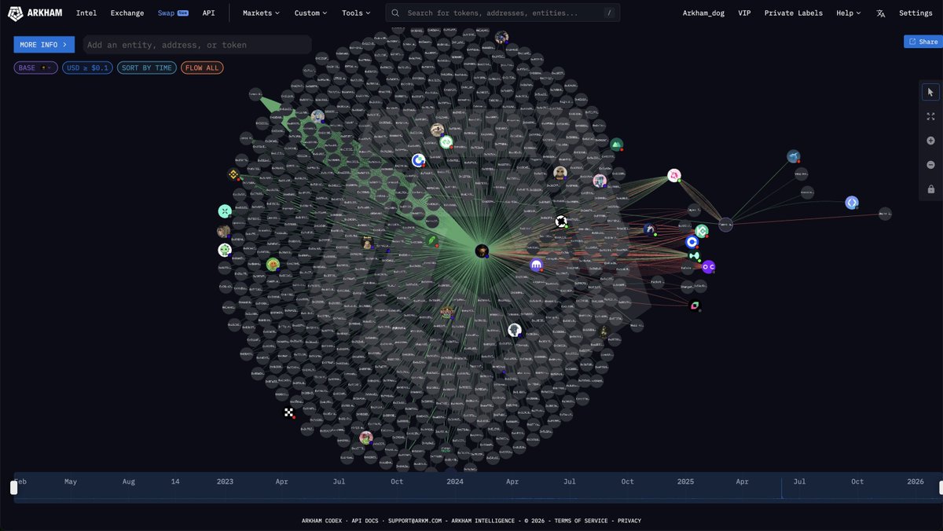The image size is (943, 531).
Task: Expand the Help menu
Action: coord(848,13)
